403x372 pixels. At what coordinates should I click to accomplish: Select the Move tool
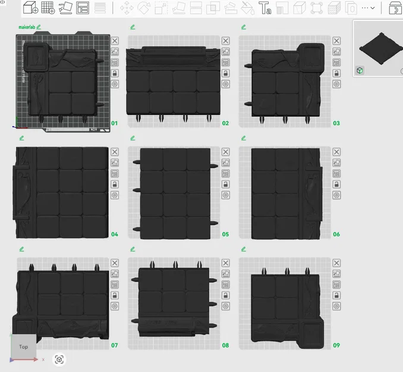[127, 8]
